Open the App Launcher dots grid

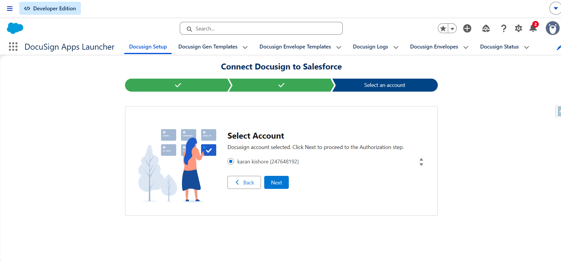[x=13, y=47]
